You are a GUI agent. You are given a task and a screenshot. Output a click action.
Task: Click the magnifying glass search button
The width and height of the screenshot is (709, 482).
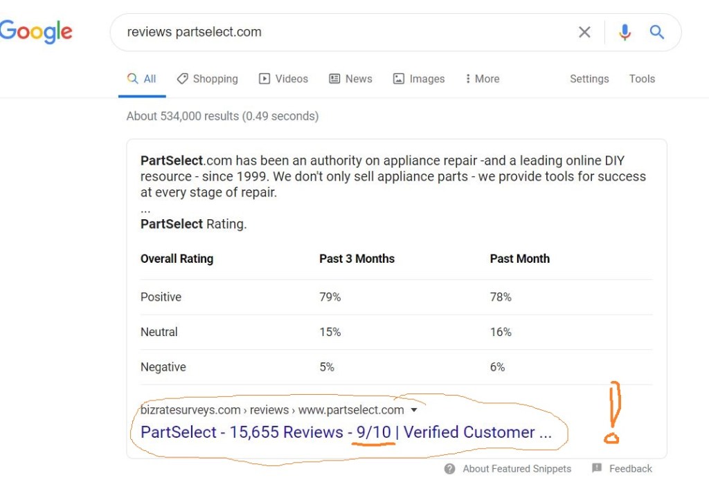(657, 32)
